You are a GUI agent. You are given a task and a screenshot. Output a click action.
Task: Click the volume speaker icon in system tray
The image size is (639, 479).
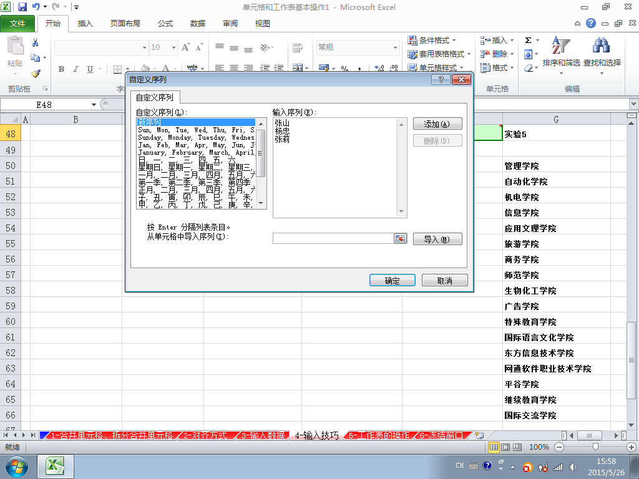pos(573,467)
